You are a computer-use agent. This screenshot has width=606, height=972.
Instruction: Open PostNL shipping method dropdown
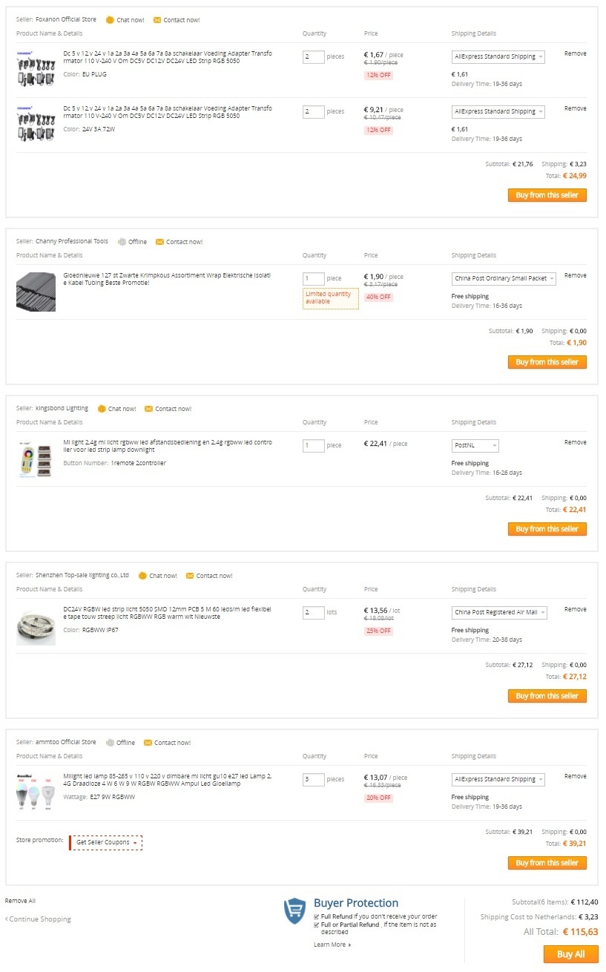[475, 446]
